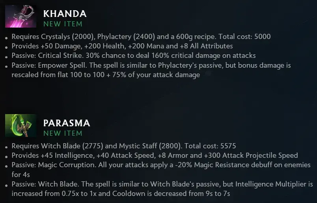Image resolution: width=317 pixels, height=203 pixels.
Task: Click the '+45 Intelligence, +40 Attack Speed' line
Action: (x=155, y=155)
